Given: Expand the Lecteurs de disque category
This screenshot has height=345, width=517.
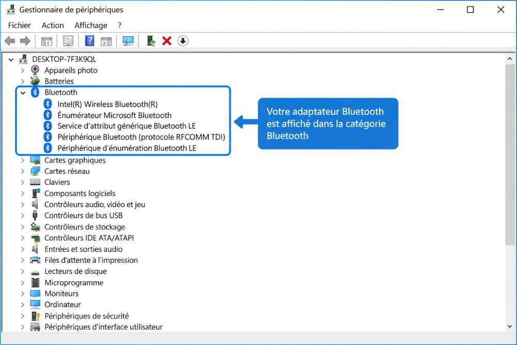Looking at the screenshot, I should click(22, 272).
